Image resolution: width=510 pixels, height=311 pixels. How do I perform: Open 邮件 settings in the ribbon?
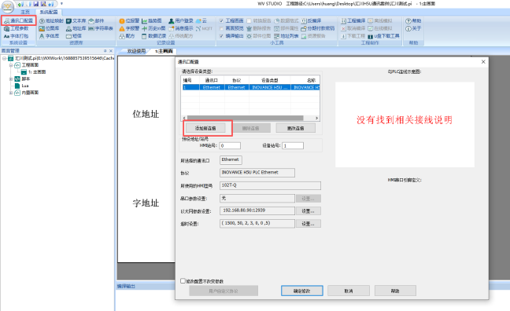(96, 20)
